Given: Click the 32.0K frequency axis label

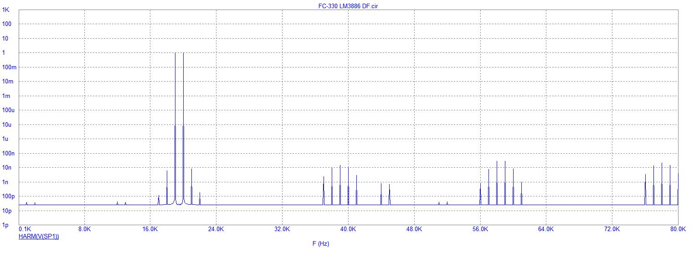Looking at the screenshot, I should coord(282,229).
